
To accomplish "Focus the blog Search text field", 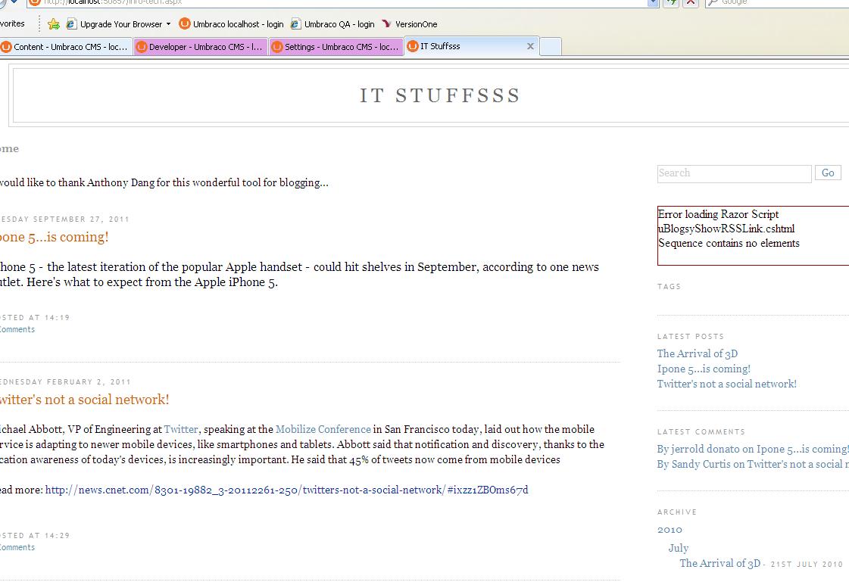I will tap(734, 173).
